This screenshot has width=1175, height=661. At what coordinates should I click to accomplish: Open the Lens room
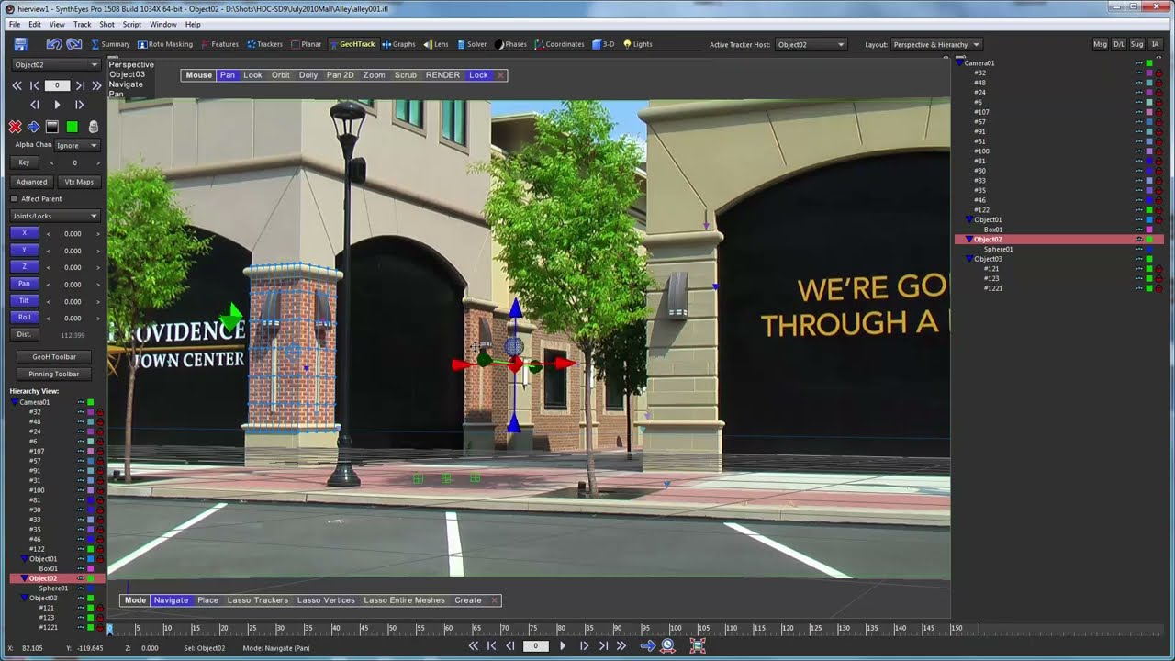436,44
